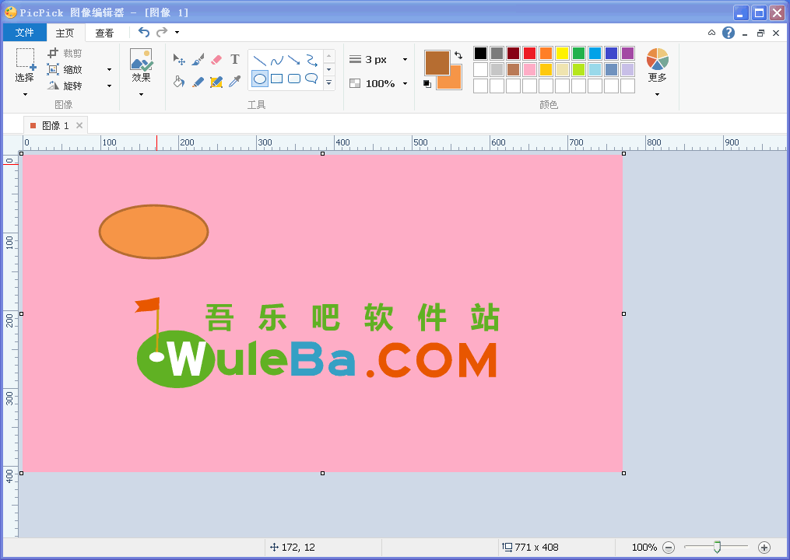Click the 100% zoom level text

(644, 548)
